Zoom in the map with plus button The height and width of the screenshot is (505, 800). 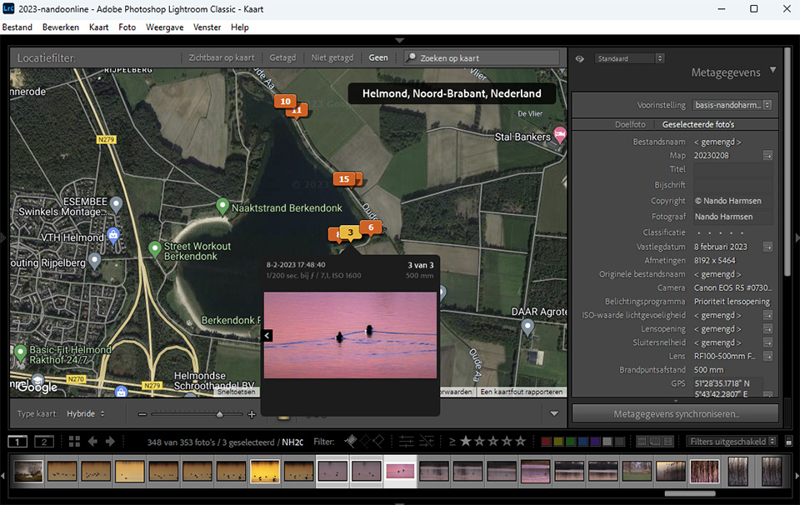point(252,414)
